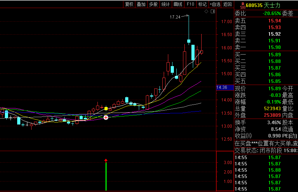Click the yellow candlestick on the chart
The image size is (298, 192).
coord(106,109)
